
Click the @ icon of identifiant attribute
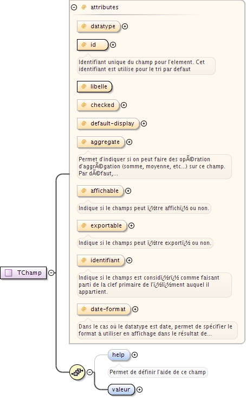pyautogui.click(x=84, y=260)
